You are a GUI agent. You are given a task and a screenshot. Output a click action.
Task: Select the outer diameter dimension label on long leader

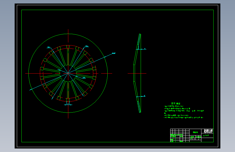[114, 53]
